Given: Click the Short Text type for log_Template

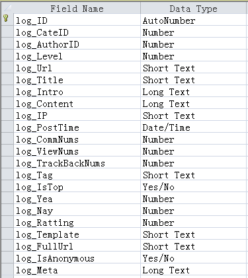Looking at the screenshot, I should pos(193,234).
